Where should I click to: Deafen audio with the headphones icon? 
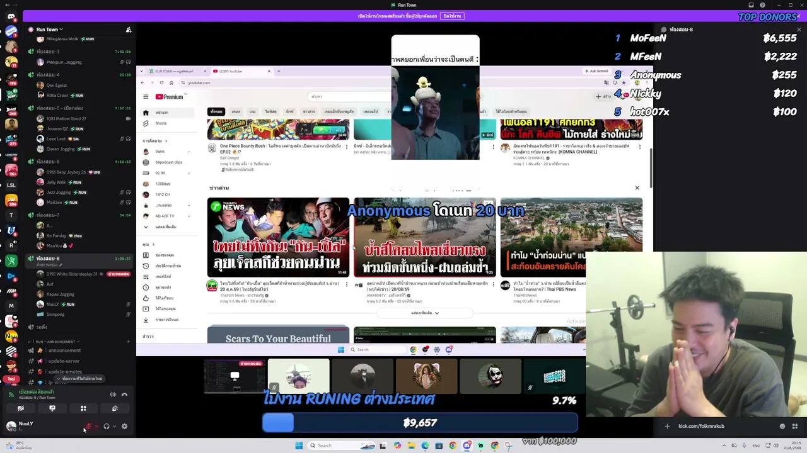click(106, 427)
